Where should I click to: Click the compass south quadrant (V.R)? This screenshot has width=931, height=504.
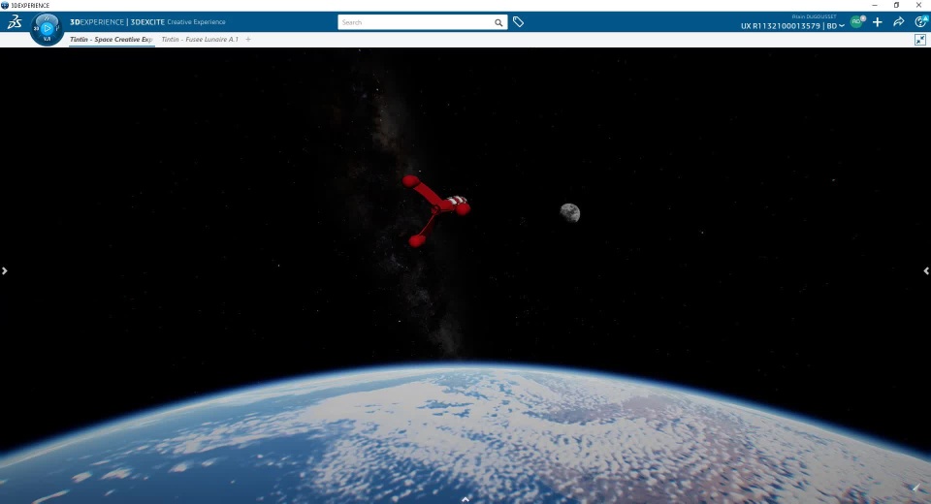click(47, 39)
